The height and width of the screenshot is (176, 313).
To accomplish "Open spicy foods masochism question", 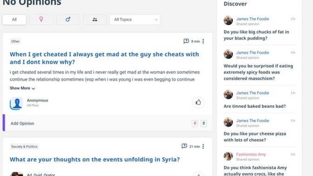I will click(259, 72).
